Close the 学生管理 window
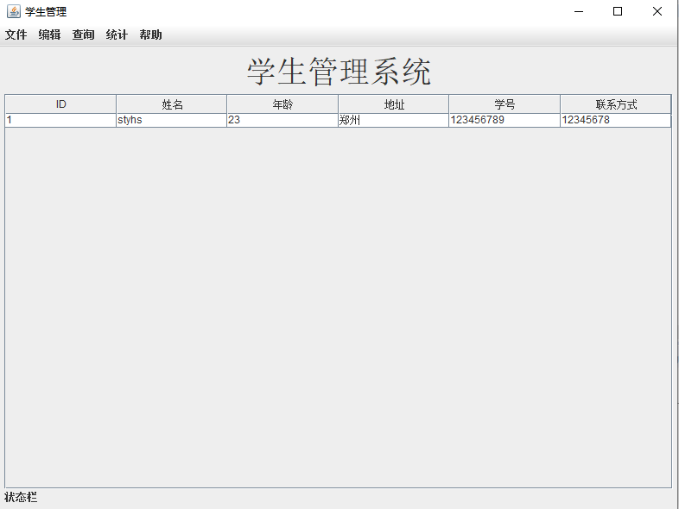Viewport: 679px width, 509px height. [657, 12]
